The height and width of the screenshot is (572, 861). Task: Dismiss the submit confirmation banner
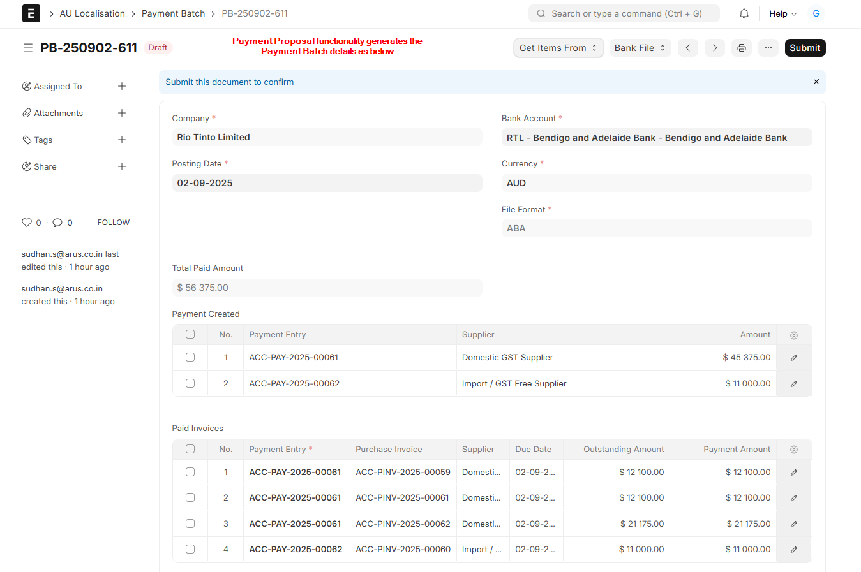[x=816, y=82]
